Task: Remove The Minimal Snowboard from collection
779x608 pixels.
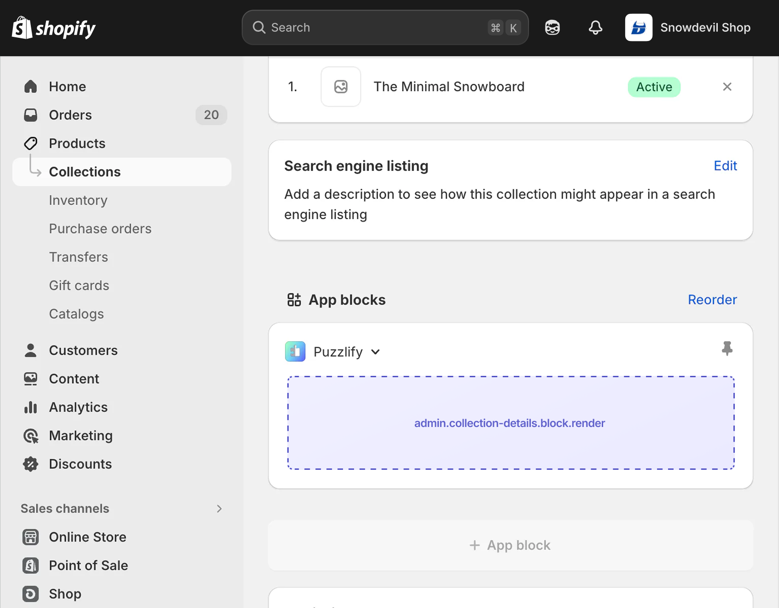Action: 727,87
